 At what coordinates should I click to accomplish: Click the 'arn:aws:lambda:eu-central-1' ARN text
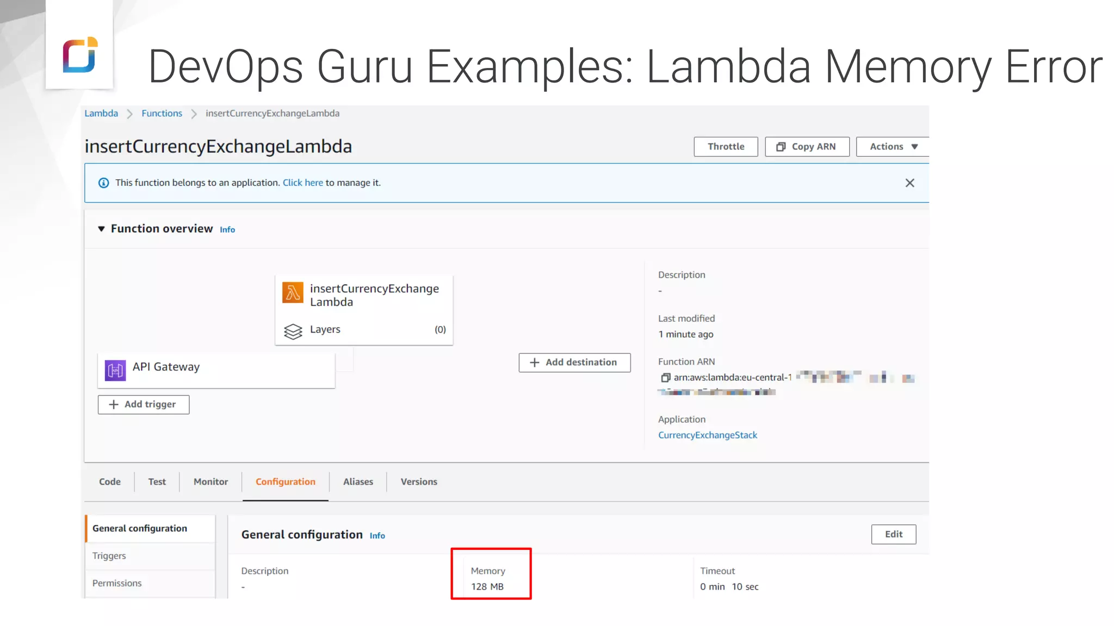tap(733, 378)
